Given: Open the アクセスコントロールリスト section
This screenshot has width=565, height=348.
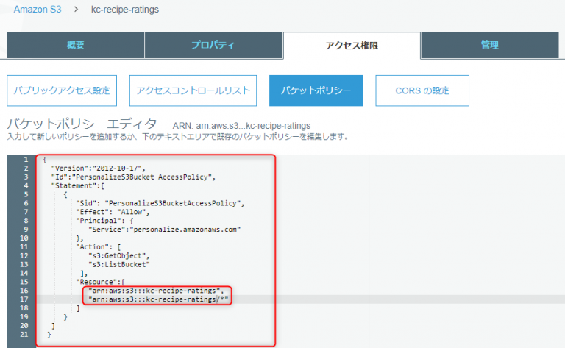Looking at the screenshot, I should pos(193,90).
